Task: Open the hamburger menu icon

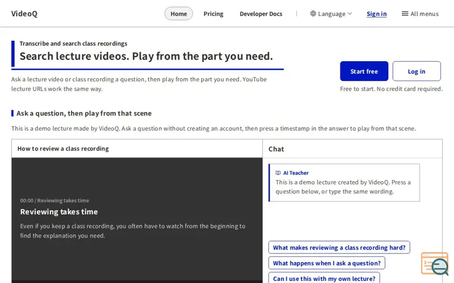Action: tap(405, 14)
